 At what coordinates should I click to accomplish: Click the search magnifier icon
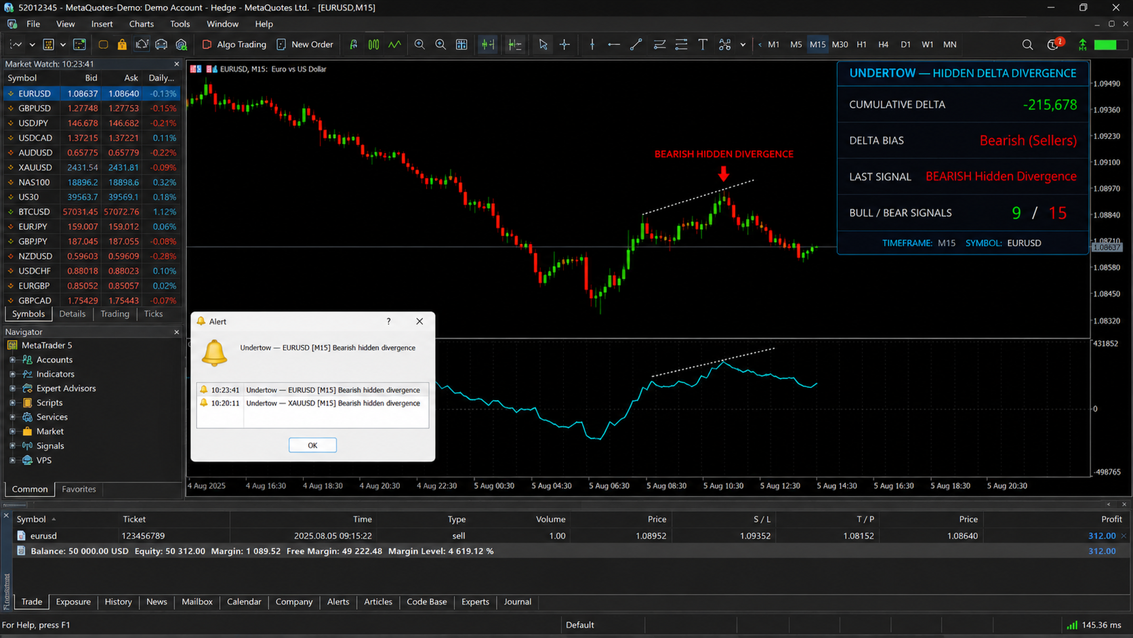(1027, 45)
